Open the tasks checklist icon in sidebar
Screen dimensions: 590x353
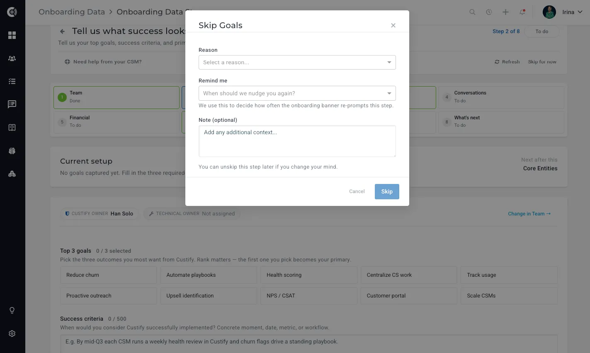12,81
